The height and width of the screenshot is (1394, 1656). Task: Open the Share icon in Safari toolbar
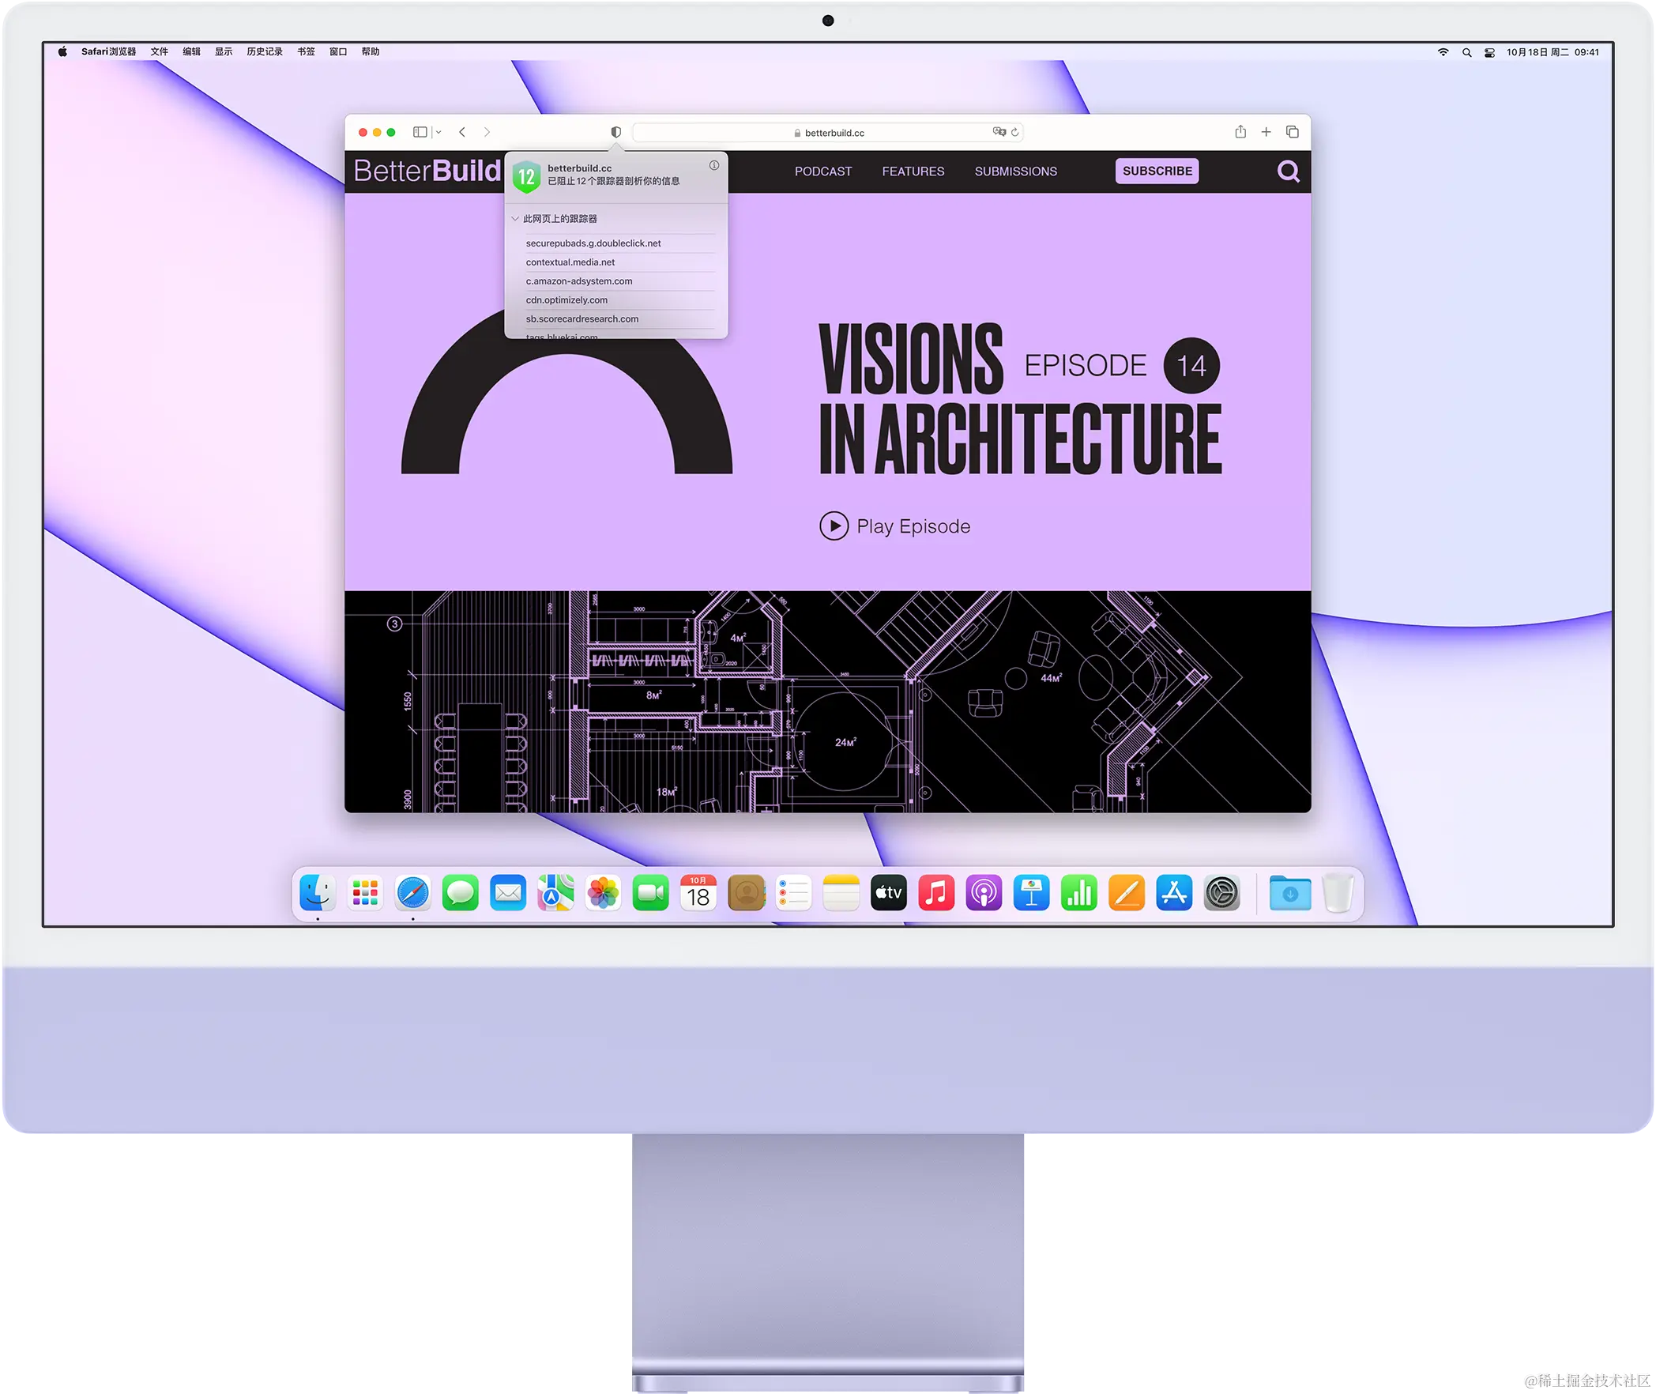tap(1240, 132)
